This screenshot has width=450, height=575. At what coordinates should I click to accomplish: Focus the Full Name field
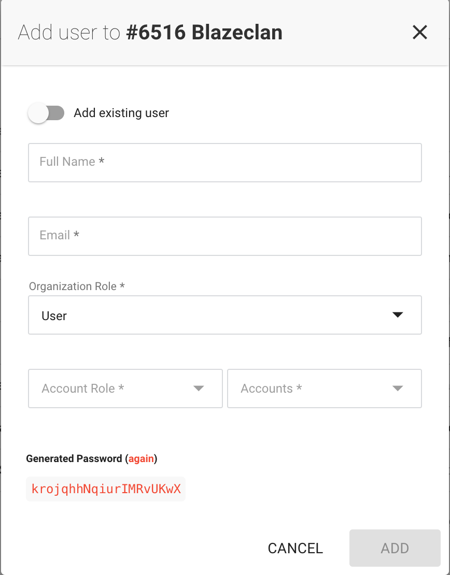pos(225,163)
